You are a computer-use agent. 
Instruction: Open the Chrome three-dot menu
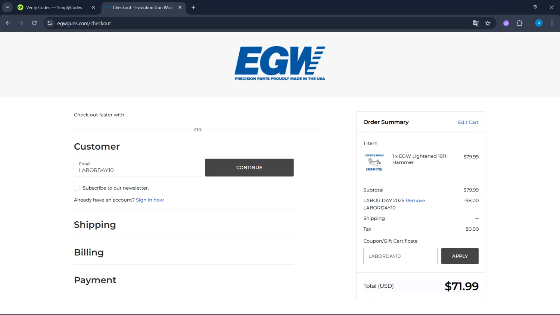pos(552,23)
